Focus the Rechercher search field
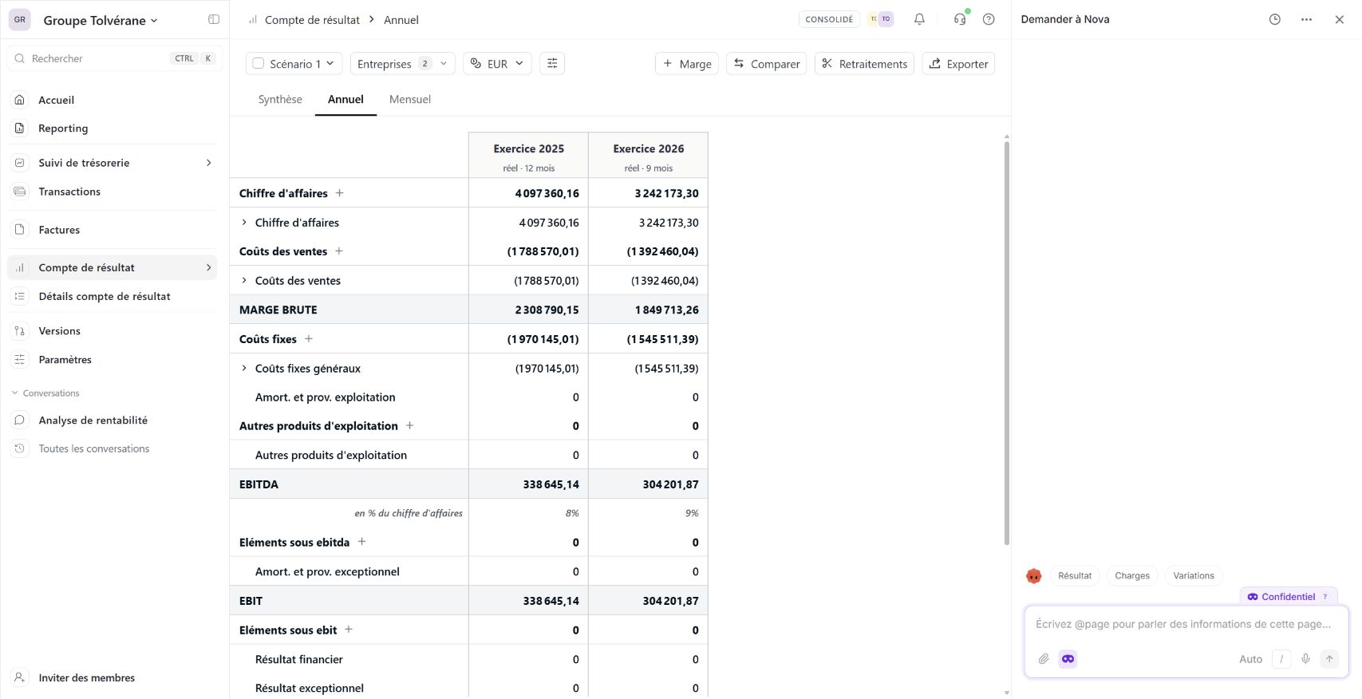The width and height of the screenshot is (1362, 699). click(115, 58)
